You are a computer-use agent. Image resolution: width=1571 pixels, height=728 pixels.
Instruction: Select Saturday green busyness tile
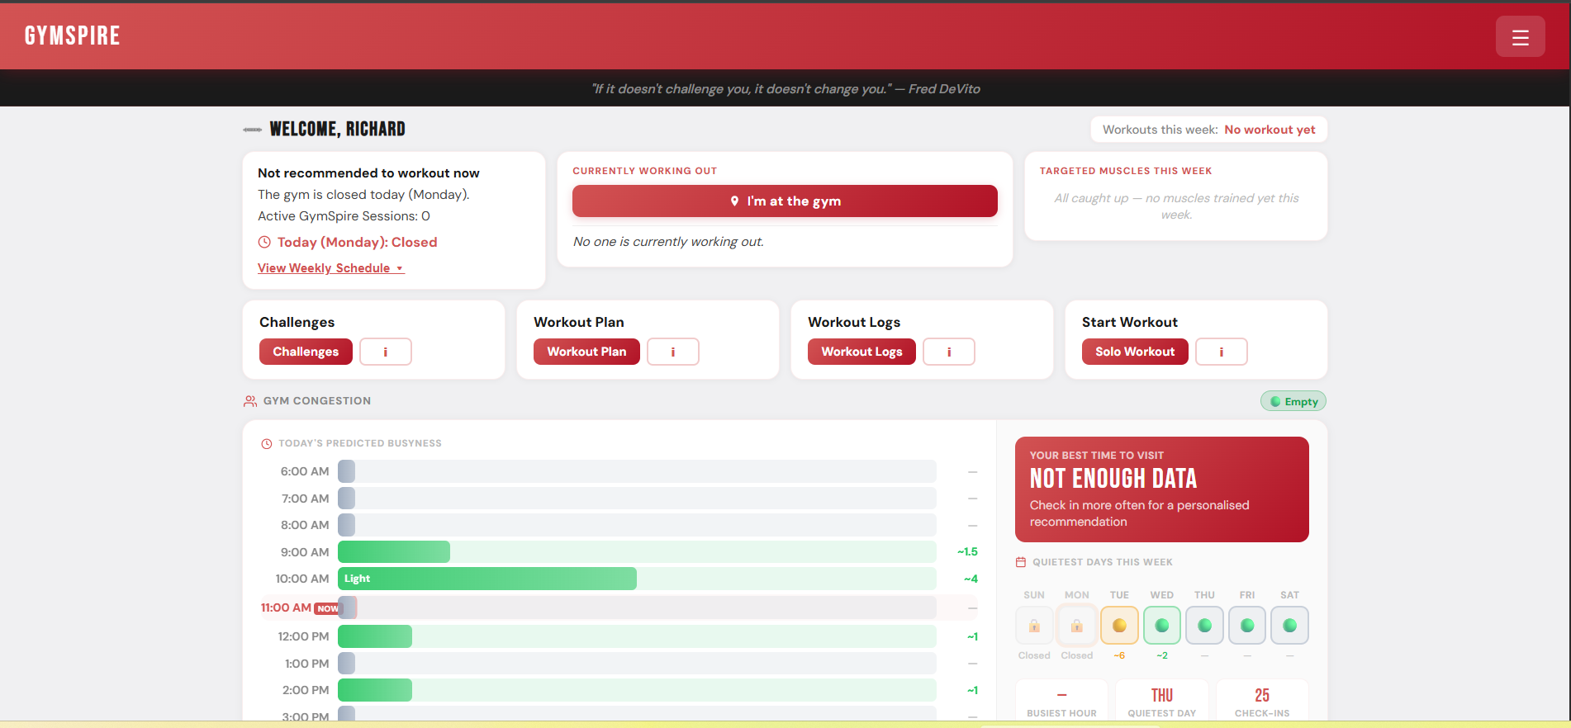(x=1289, y=626)
